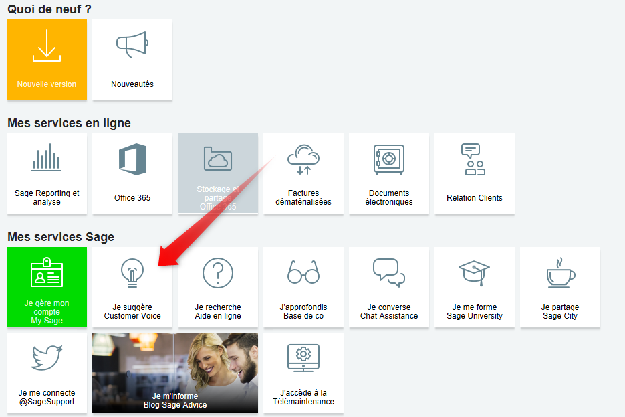Open Je partage Sage City tile
The width and height of the screenshot is (625, 417).
[x=560, y=287]
